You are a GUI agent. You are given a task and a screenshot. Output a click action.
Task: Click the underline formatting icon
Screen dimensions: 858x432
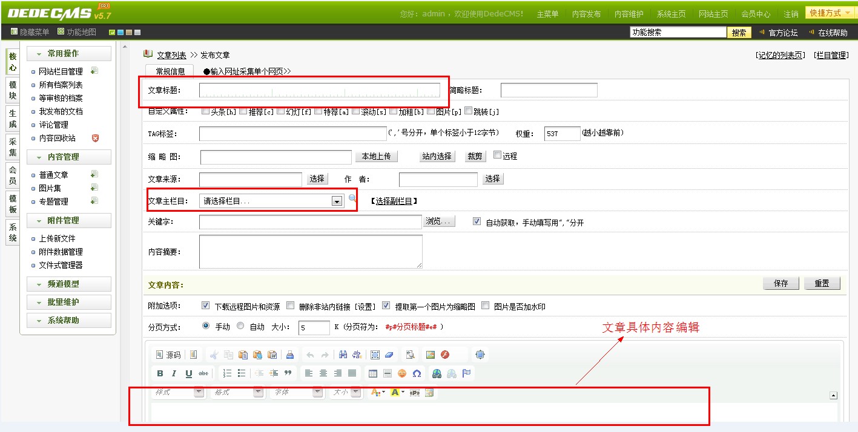tap(189, 373)
